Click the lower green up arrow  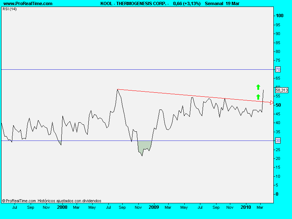click(x=258, y=97)
